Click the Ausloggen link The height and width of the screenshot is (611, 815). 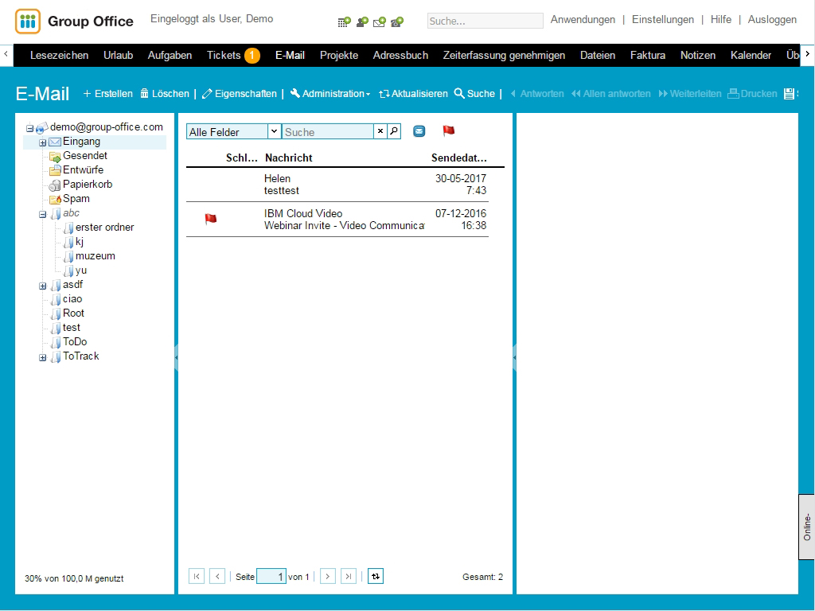tap(771, 20)
